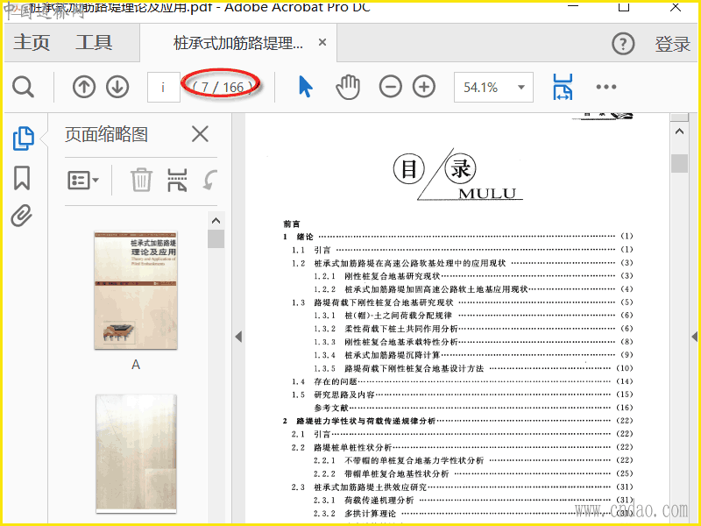This screenshot has height=526, width=701.
Task: Click the 登录 sign-in link
Action: (672, 44)
